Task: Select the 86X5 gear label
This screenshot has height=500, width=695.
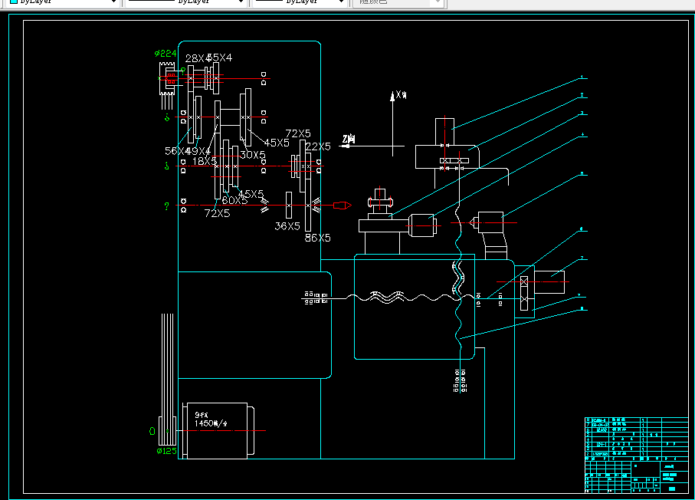Action: point(317,238)
